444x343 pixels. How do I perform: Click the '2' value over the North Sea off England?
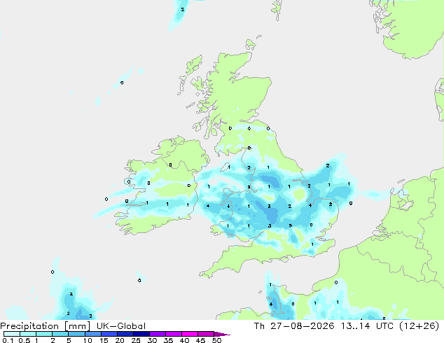coord(328,166)
